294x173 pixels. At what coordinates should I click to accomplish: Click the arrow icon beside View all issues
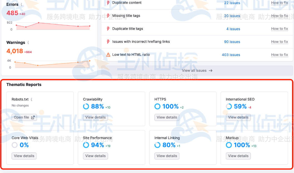click(x=211, y=70)
